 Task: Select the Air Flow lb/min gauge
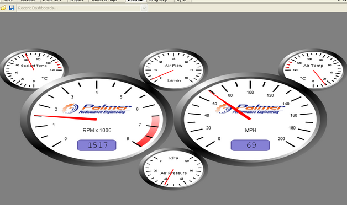173,70
